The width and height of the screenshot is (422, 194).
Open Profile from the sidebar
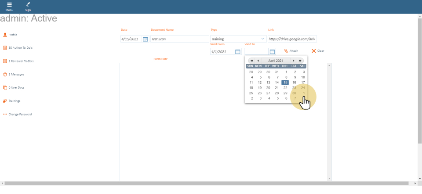coord(13,35)
